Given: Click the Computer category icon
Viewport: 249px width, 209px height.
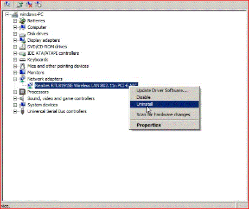Looking at the screenshot, I should coord(22,27).
